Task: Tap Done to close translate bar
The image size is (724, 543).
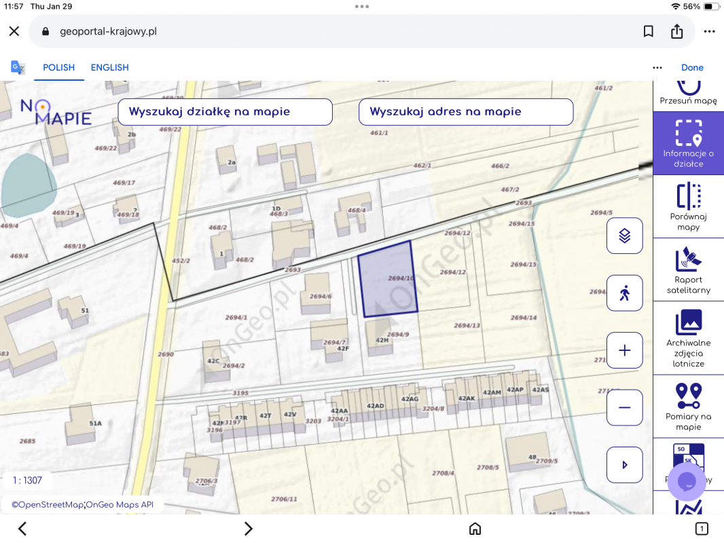Action: pyautogui.click(x=692, y=67)
